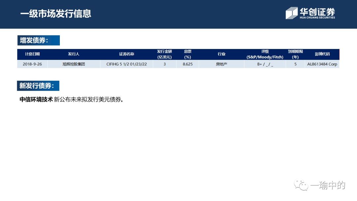The image size is (357, 201).
Task: Click the 彭博代码 column header
Action: (x=322, y=54)
